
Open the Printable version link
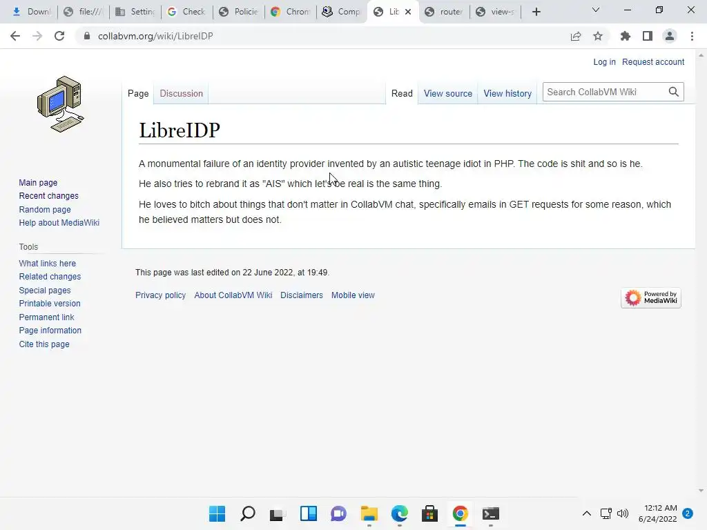pos(50,304)
